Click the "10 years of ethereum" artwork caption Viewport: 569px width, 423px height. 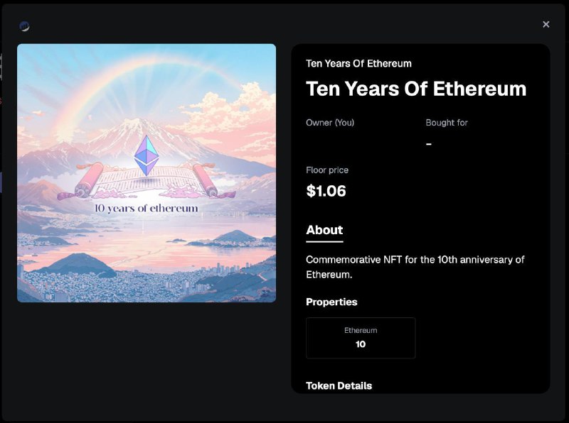click(147, 209)
